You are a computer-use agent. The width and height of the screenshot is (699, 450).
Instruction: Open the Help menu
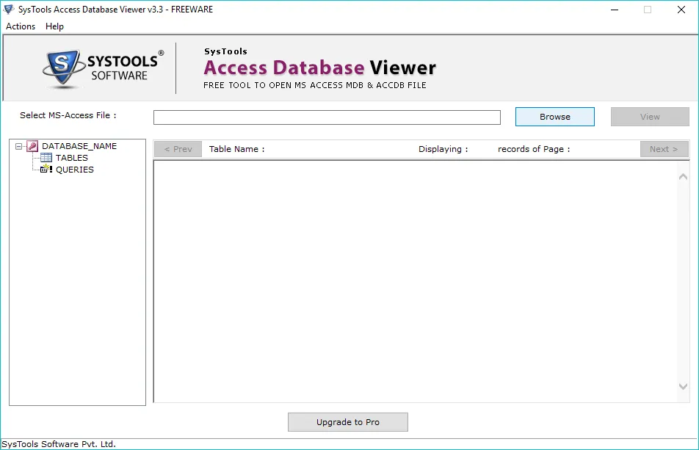click(54, 26)
